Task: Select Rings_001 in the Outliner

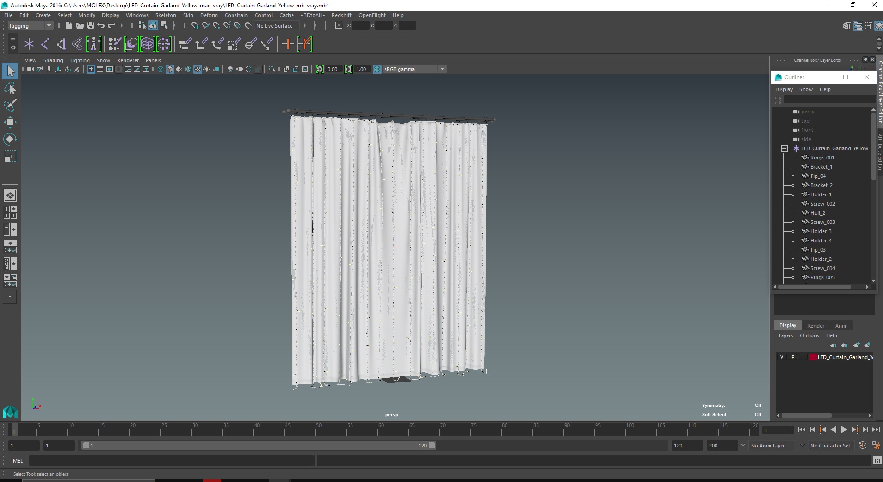Action: click(822, 158)
